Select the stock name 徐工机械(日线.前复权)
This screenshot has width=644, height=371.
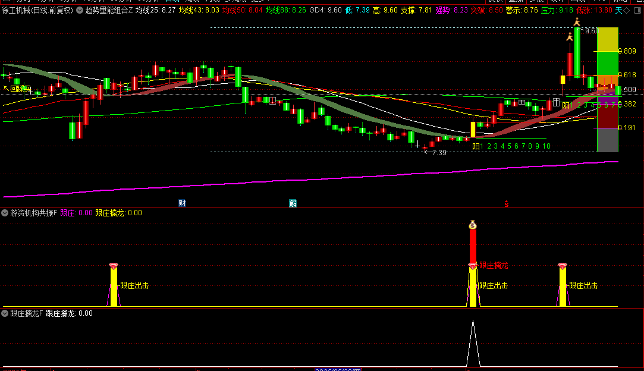(x=37, y=10)
